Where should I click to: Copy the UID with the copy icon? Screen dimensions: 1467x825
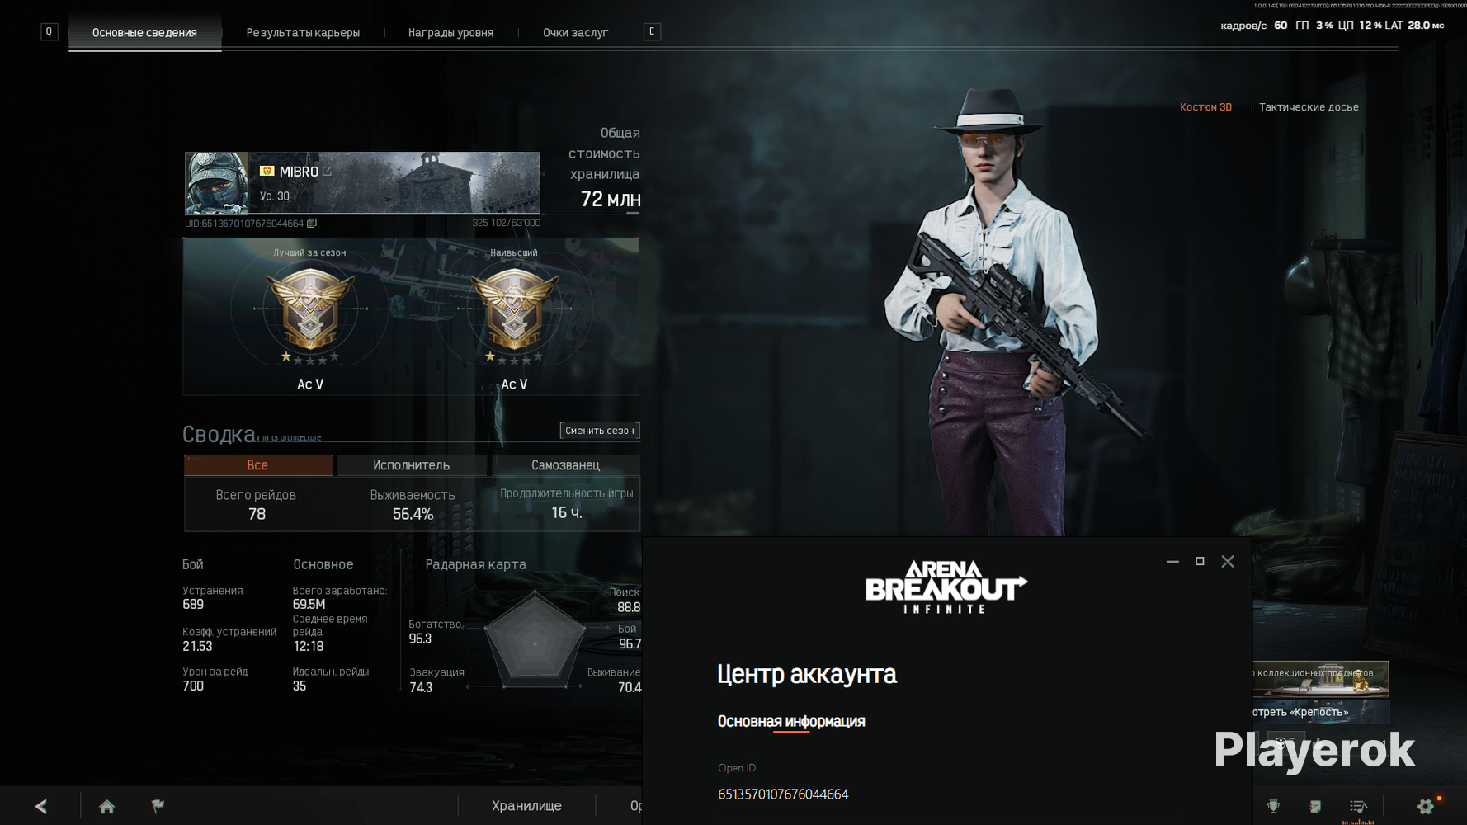pyautogui.click(x=312, y=224)
